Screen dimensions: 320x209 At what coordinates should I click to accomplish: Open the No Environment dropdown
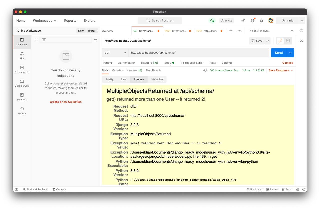tap(271, 31)
